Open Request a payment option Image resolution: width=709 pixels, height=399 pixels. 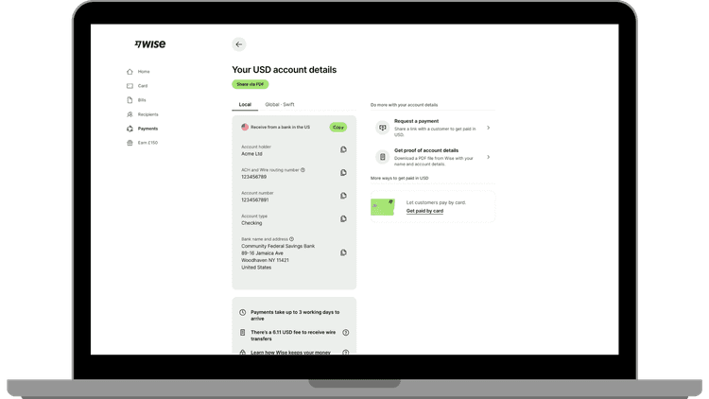point(433,128)
